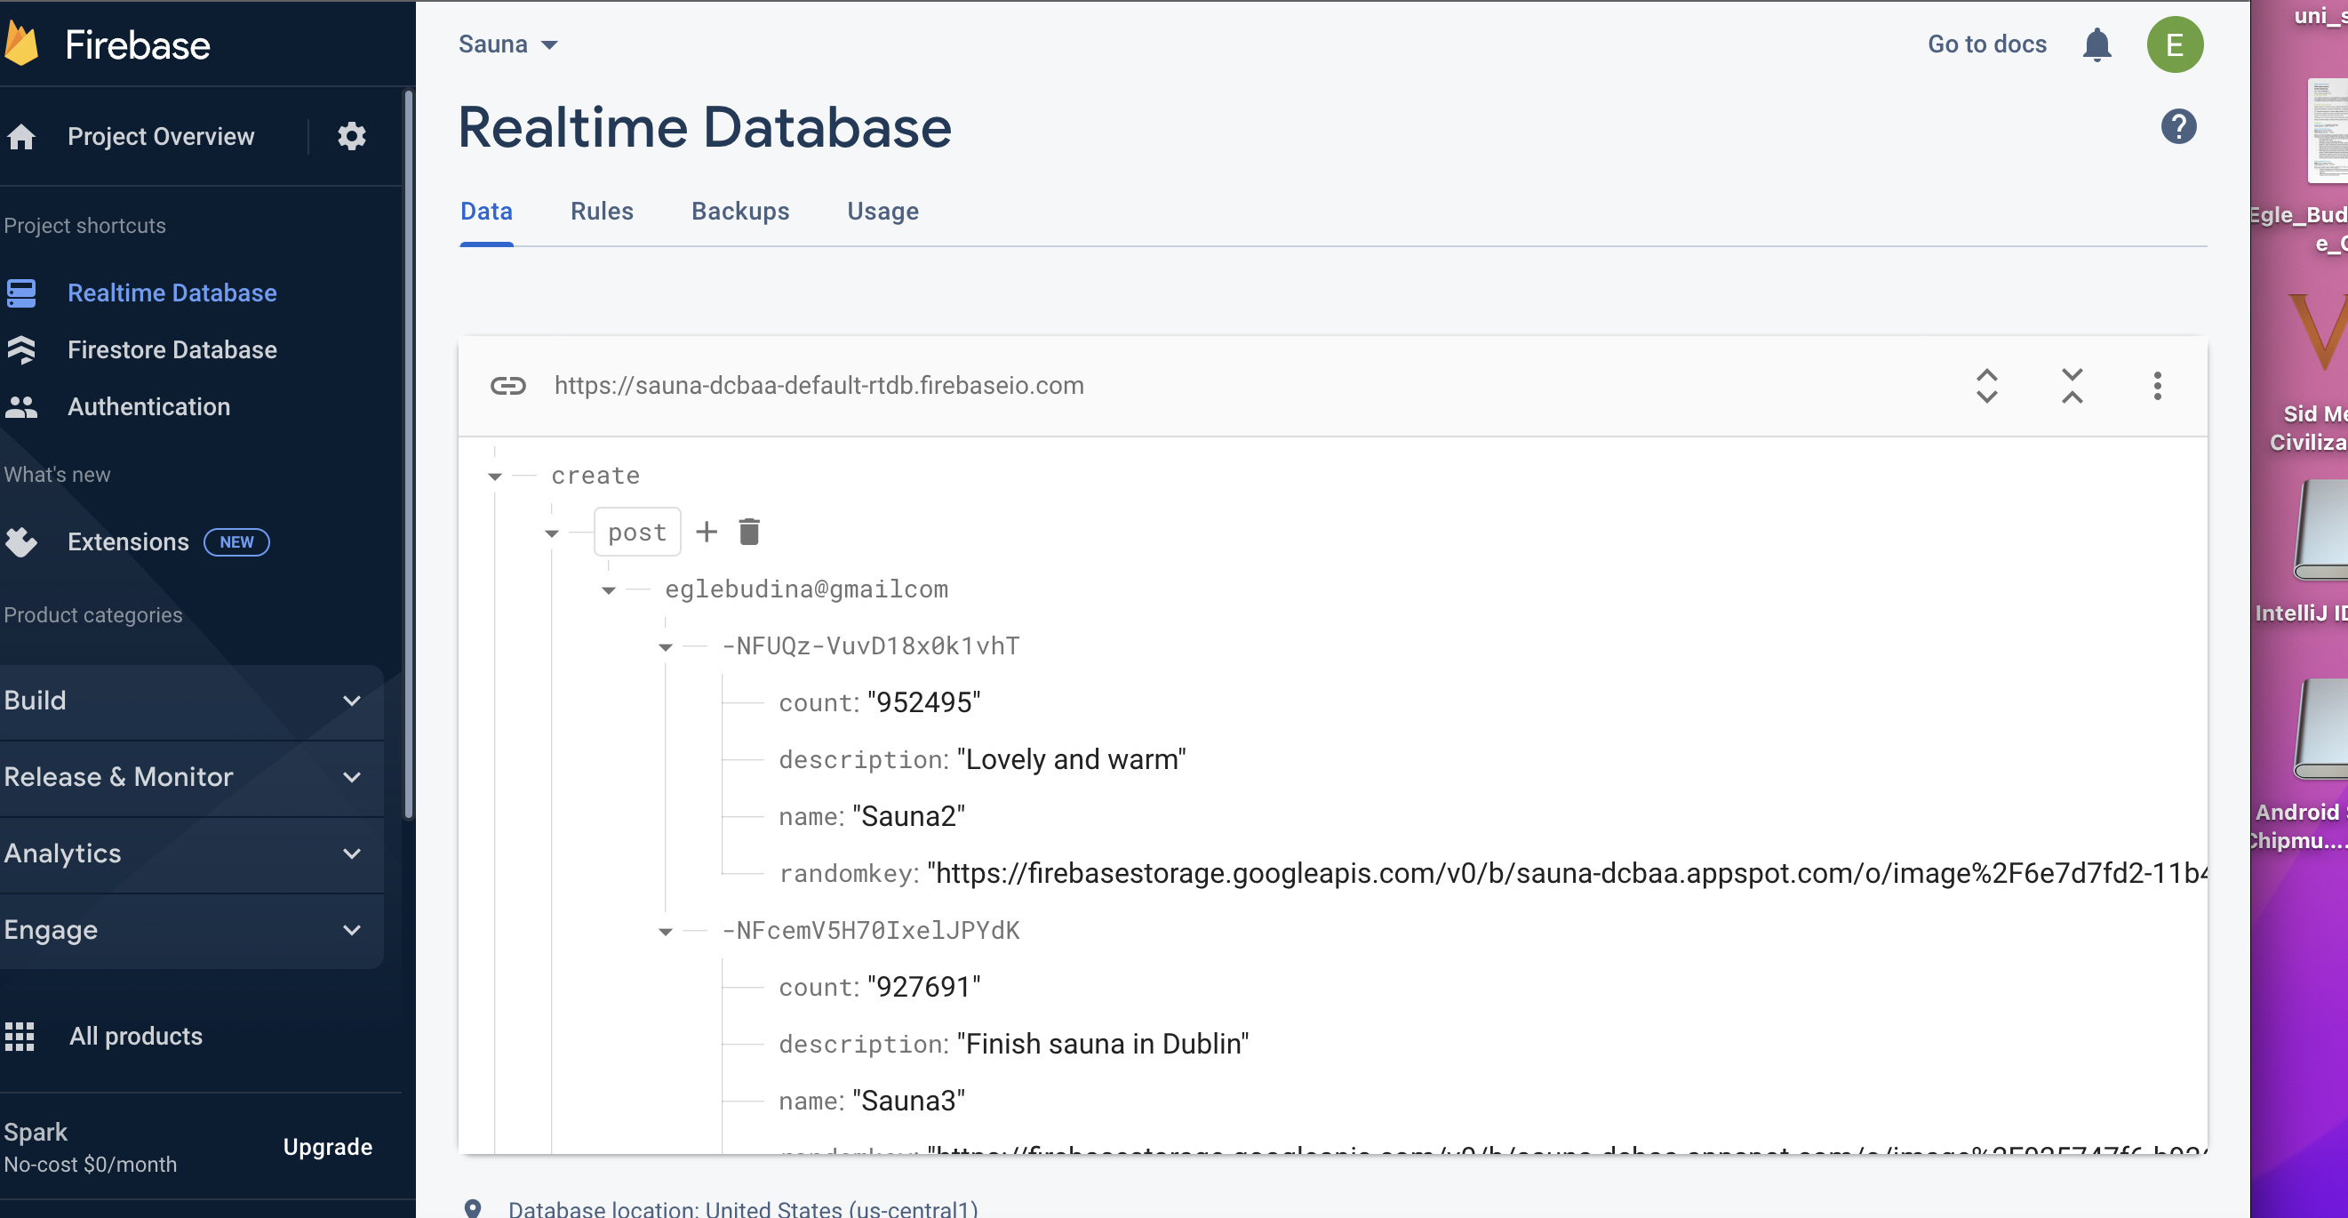This screenshot has height=1218, width=2348.
Task: Click the Extensions puzzle icon
Action: point(22,541)
